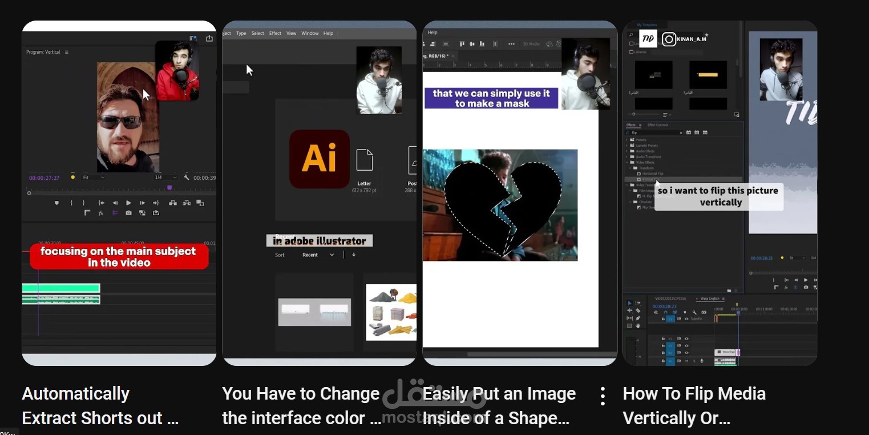Viewport: 869px width, 435px height.
Task: Clear the flip search with the X icon
Action: pyautogui.click(x=681, y=133)
